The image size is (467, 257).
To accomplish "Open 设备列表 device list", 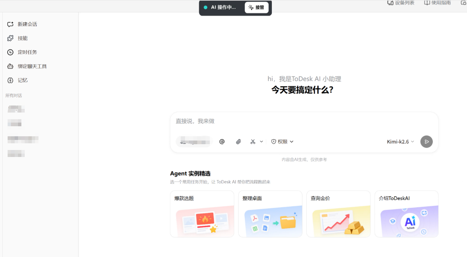I will tap(401, 3).
